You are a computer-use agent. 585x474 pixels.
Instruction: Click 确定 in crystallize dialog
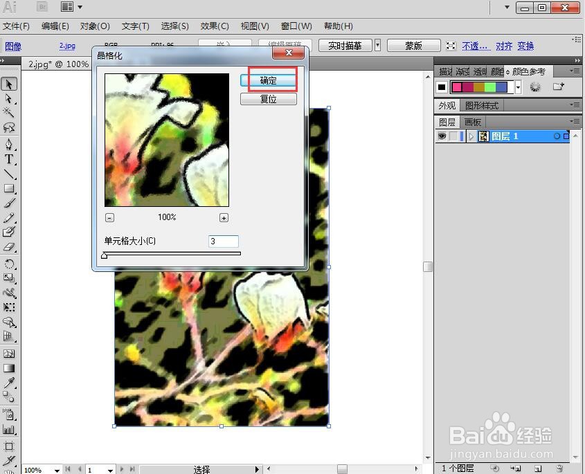[268, 80]
